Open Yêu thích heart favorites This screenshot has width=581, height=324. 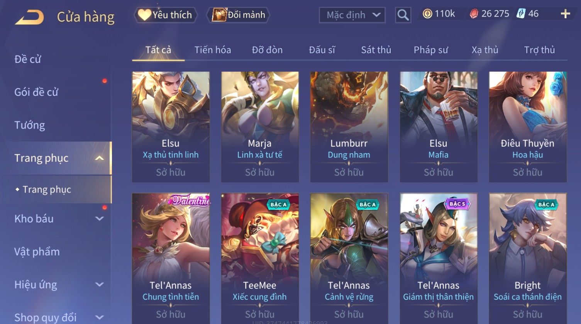pos(166,15)
